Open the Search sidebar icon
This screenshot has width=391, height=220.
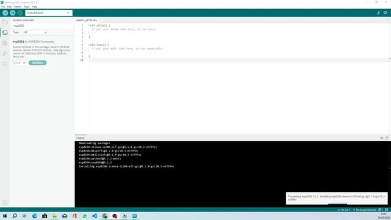tap(5, 64)
